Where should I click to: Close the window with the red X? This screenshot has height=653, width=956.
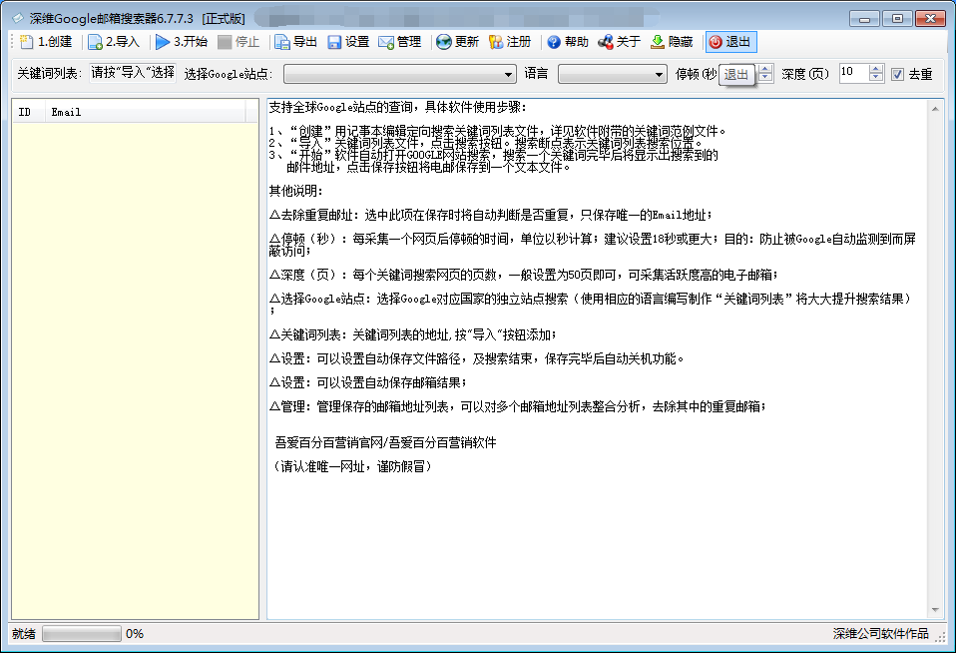(x=930, y=19)
